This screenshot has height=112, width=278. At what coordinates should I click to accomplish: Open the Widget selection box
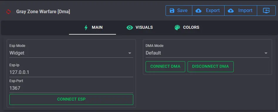point(71,53)
